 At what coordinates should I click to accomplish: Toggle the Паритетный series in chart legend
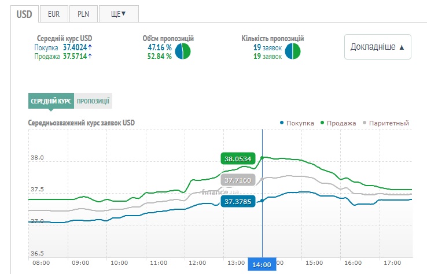point(385,123)
